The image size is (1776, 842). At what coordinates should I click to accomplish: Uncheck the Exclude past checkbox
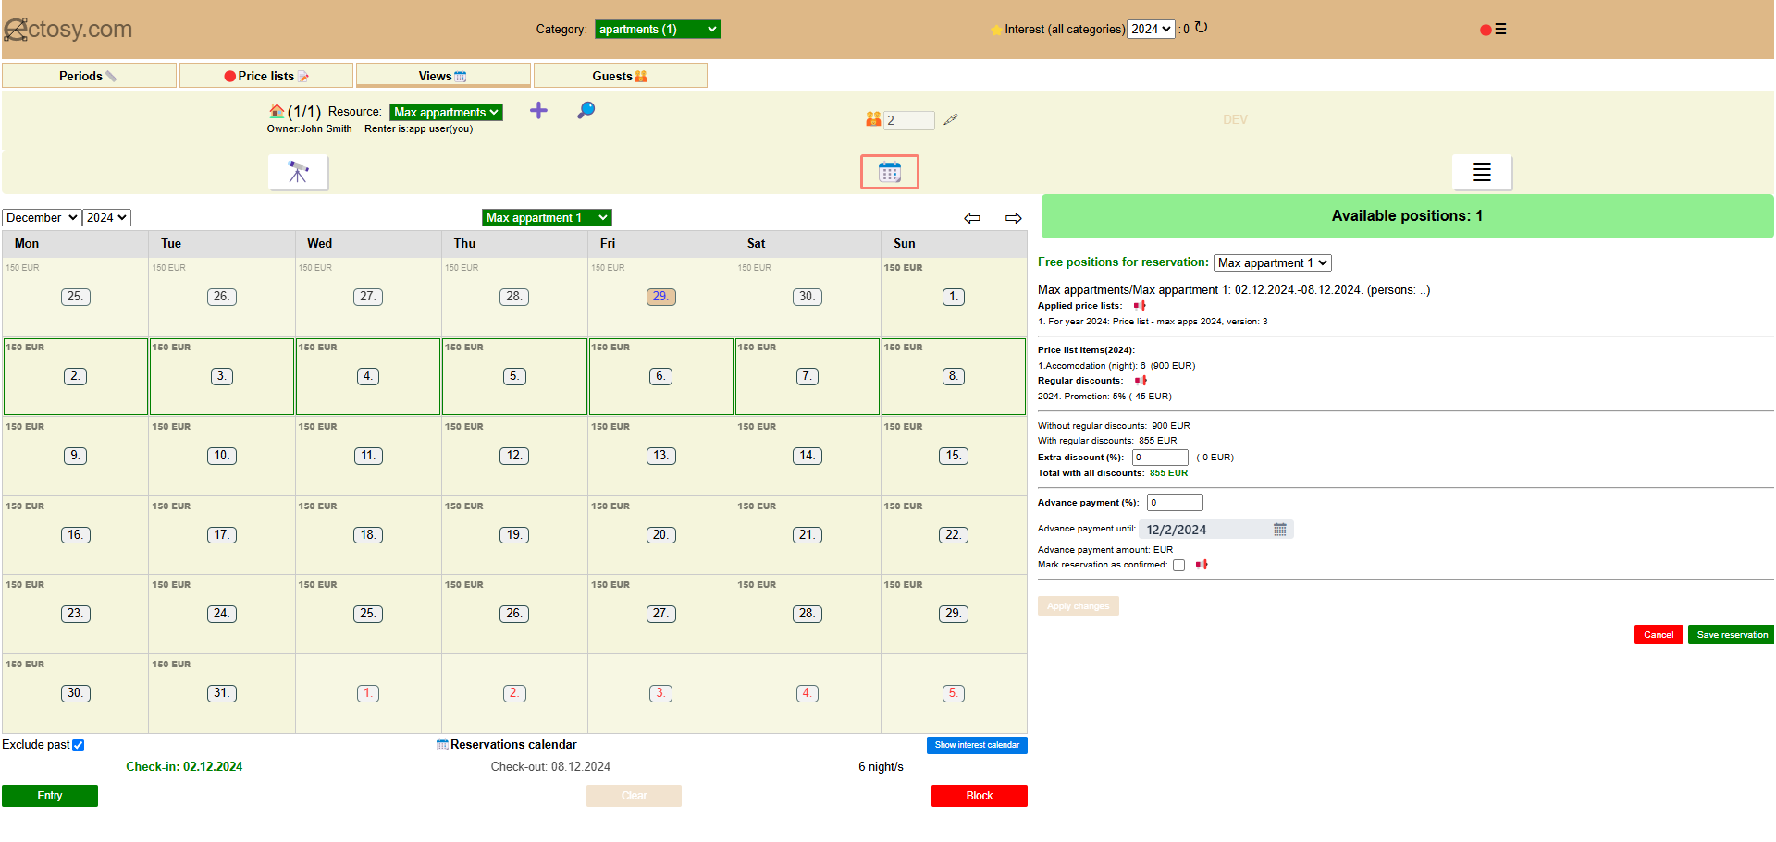coord(79,745)
